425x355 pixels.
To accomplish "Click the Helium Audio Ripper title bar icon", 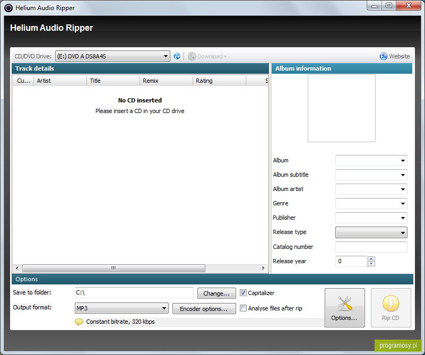I will click(8, 8).
